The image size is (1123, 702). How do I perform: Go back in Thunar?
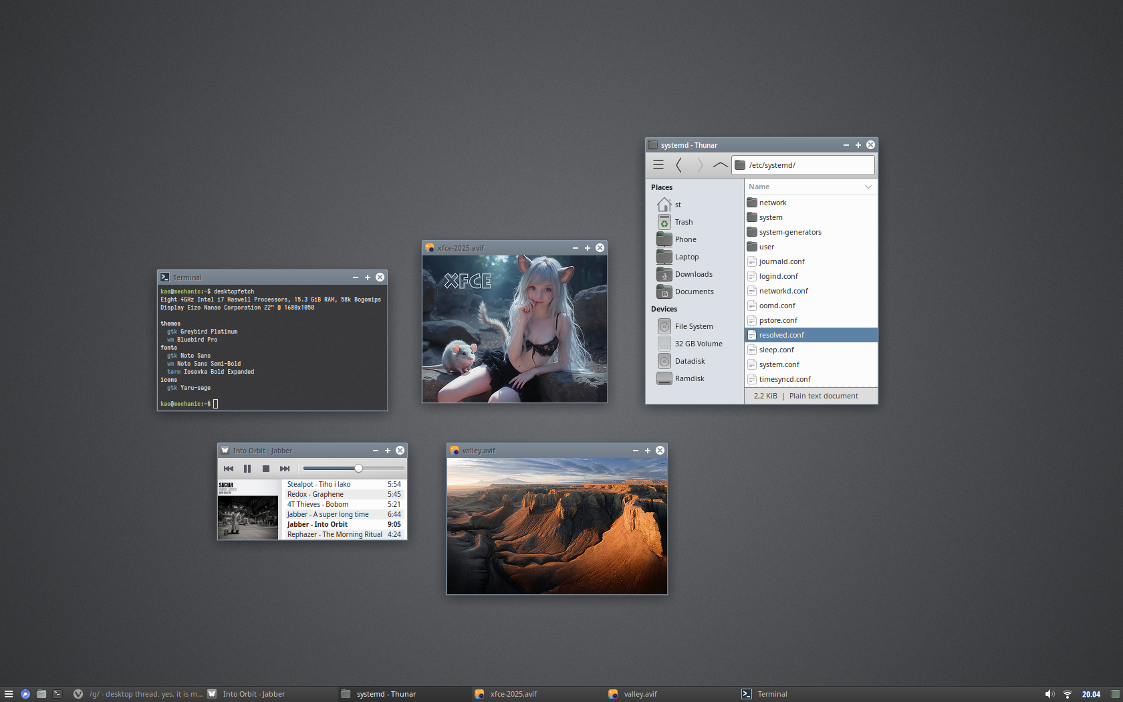point(679,164)
